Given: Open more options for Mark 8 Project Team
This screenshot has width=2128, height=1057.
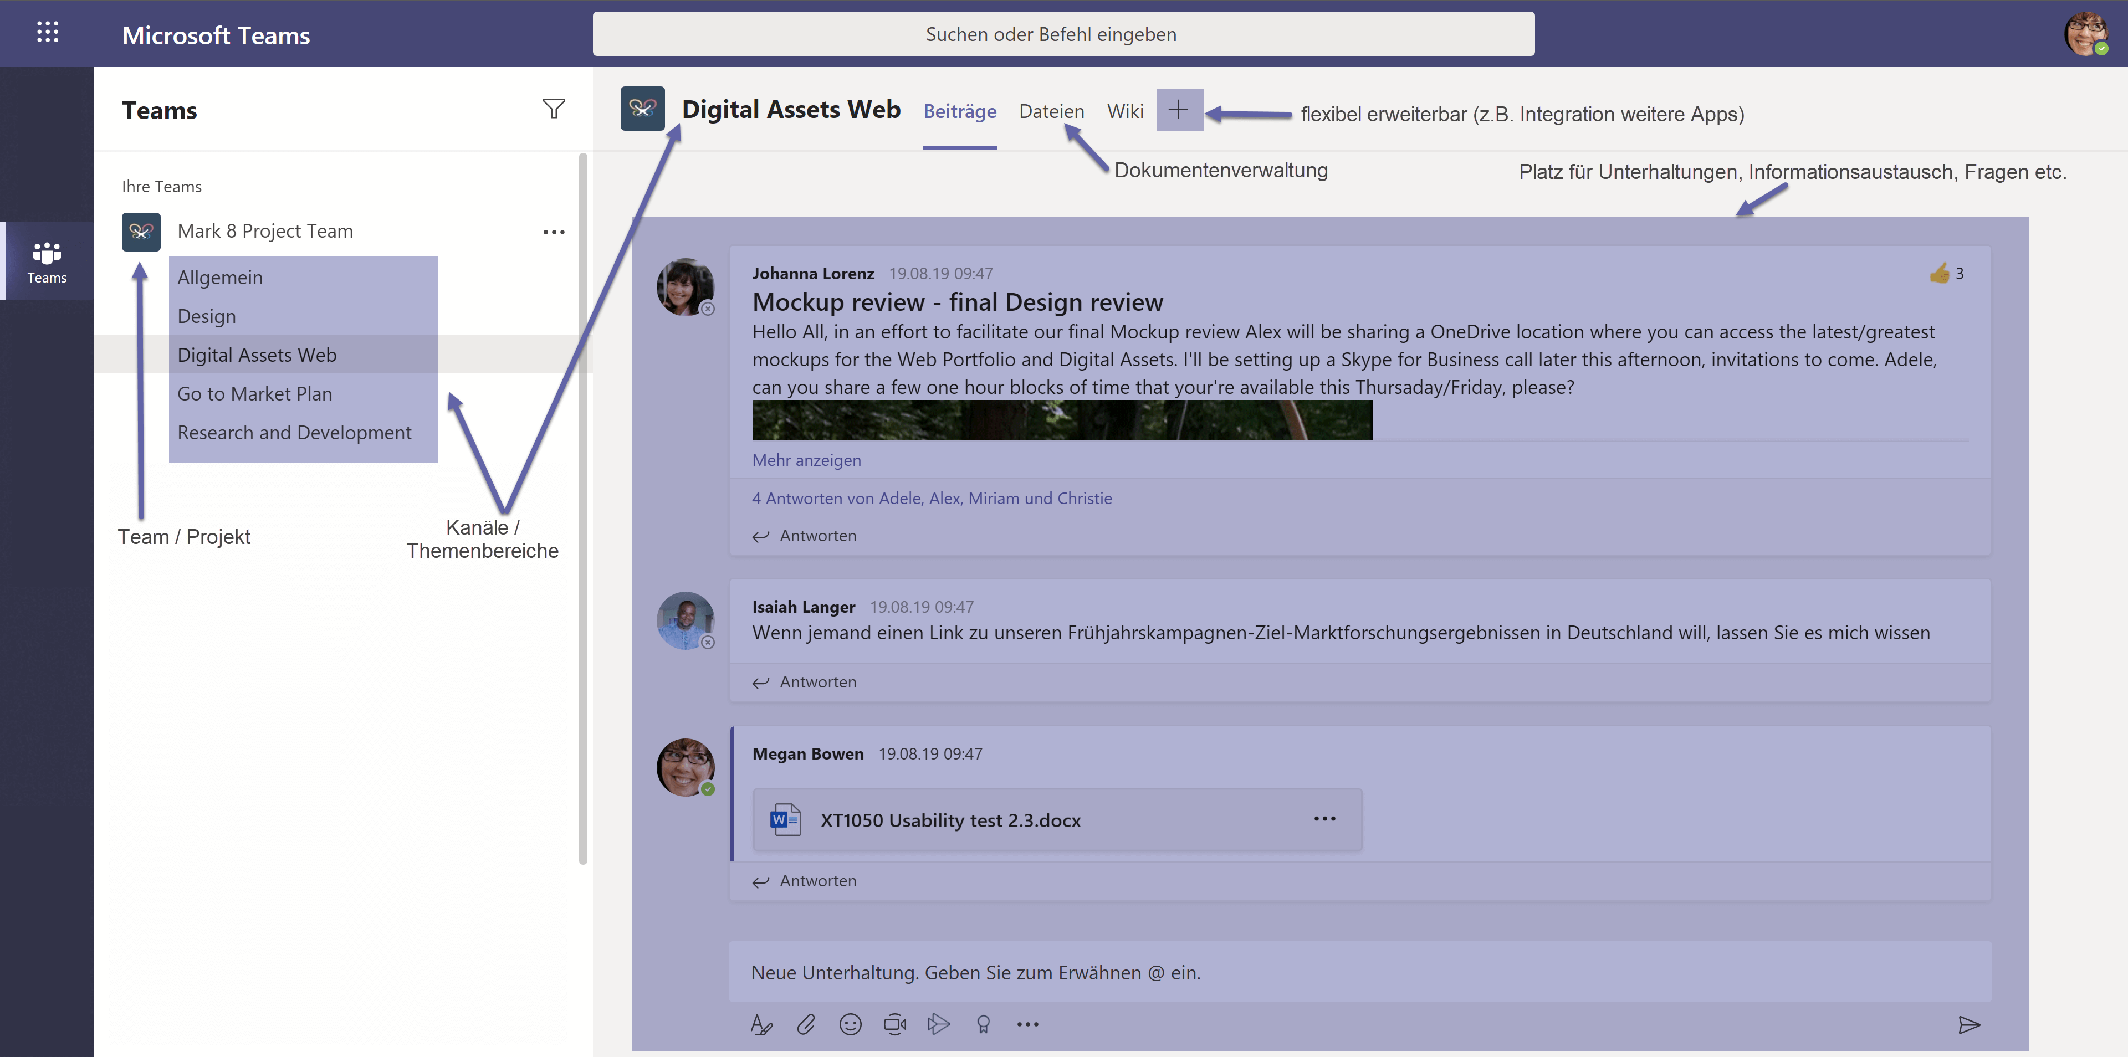Looking at the screenshot, I should tap(554, 232).
